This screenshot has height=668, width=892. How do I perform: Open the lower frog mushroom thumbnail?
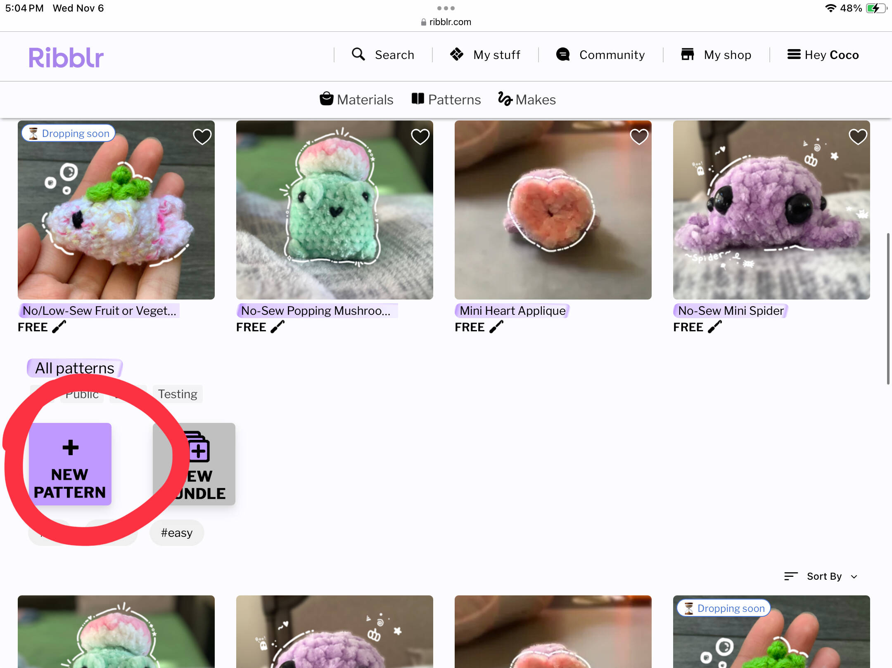tap(116, 632)
